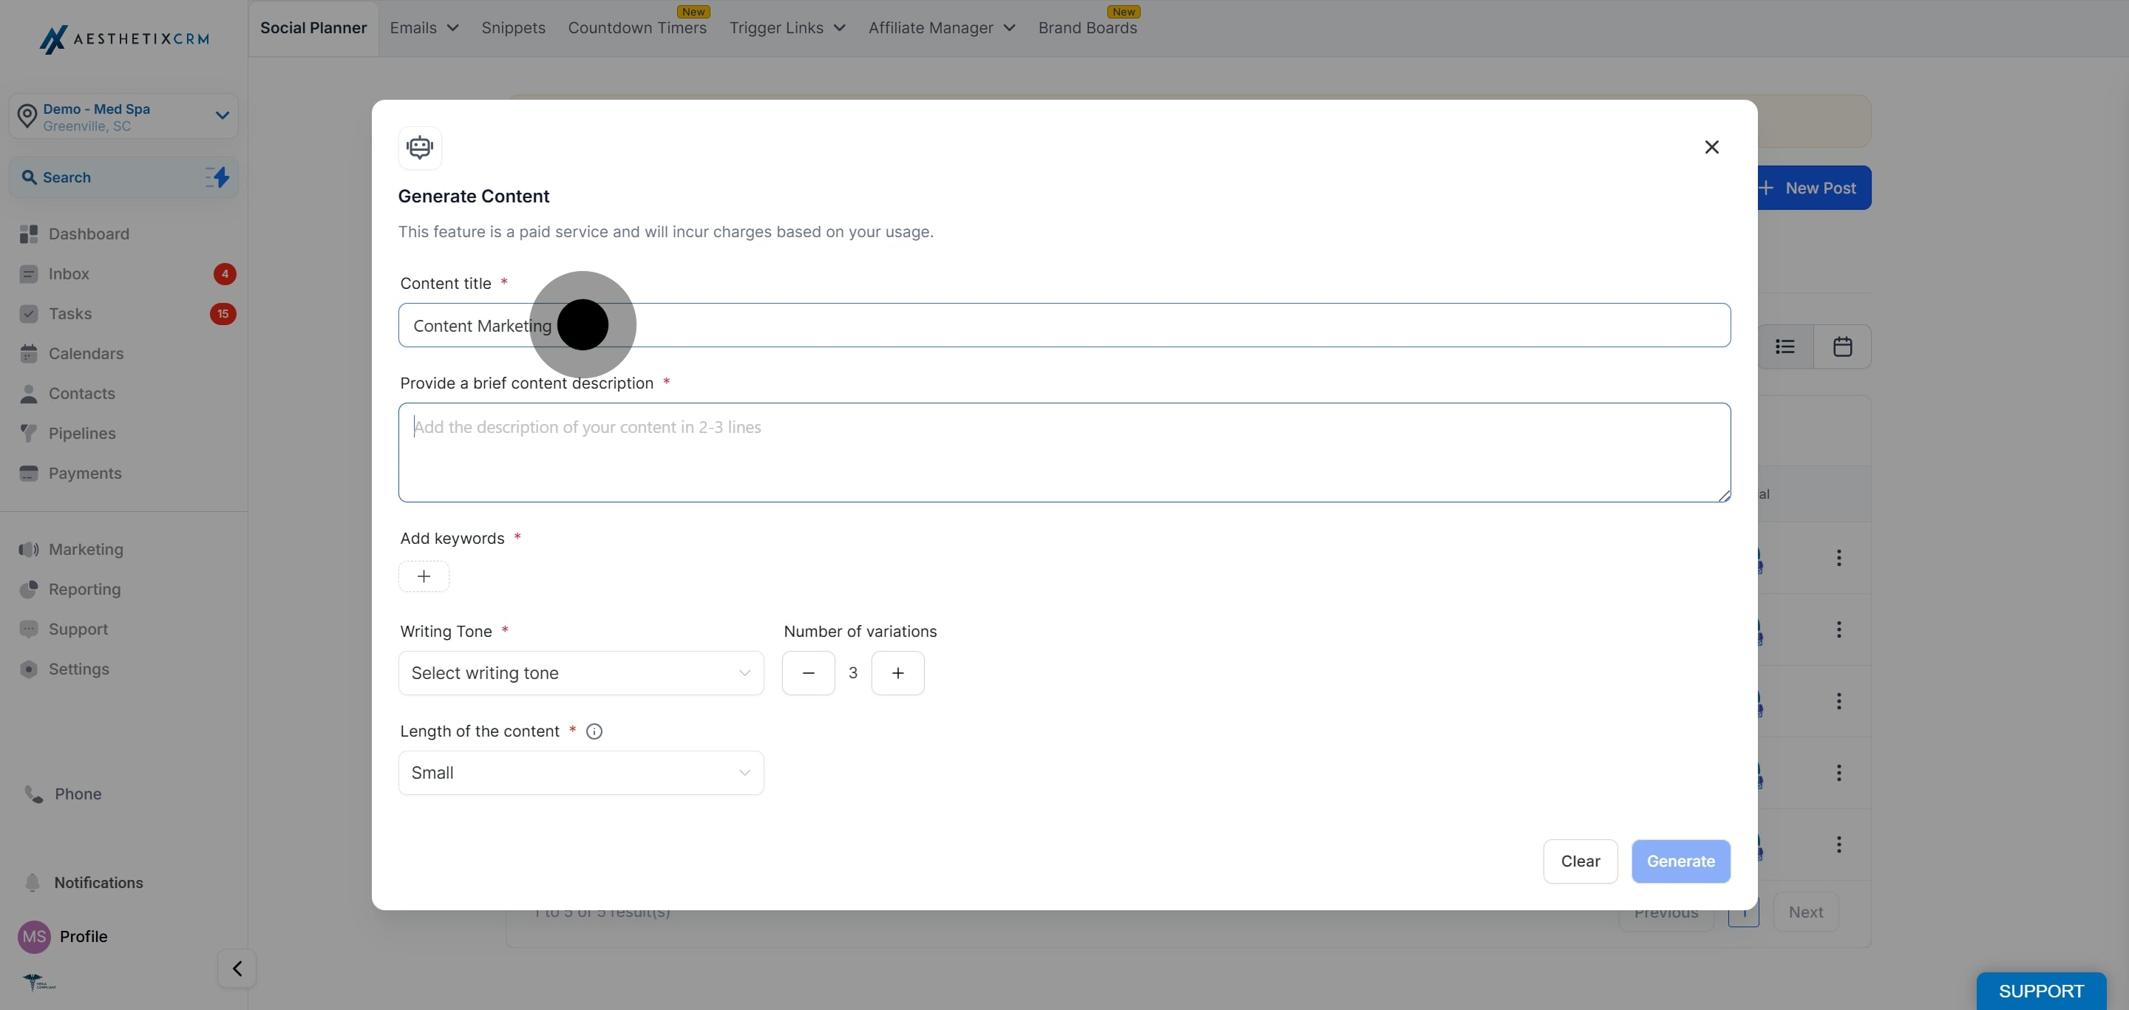Open the Select writing tone dropdown
This screenshot has height=1010, width=2129.
(580, 673)
